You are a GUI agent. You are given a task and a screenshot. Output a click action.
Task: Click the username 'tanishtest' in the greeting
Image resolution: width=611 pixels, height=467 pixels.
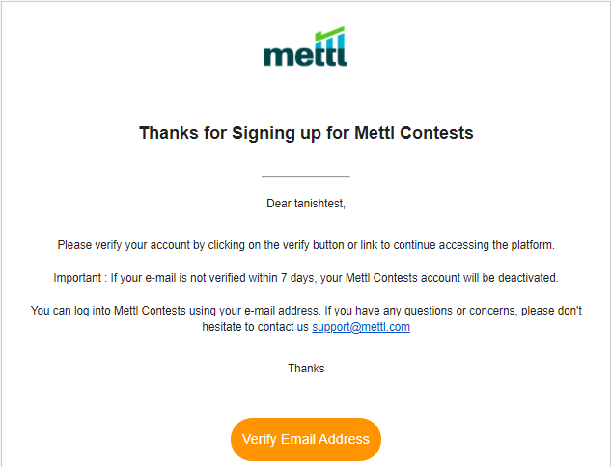point(319,204)
